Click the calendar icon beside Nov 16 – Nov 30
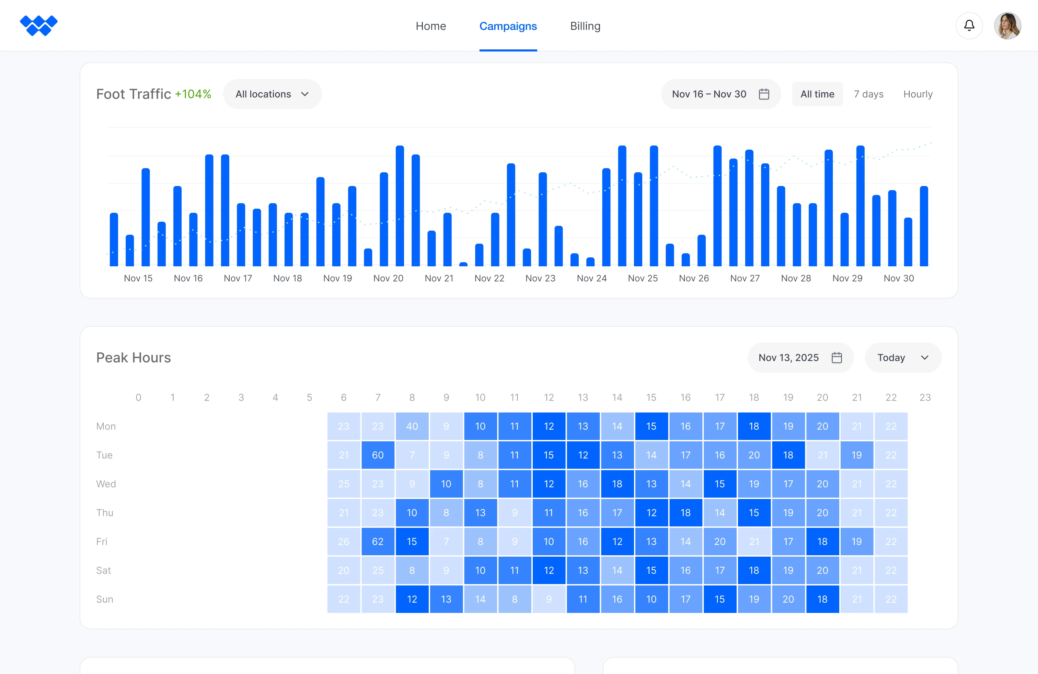 click(x=764, y=94)
